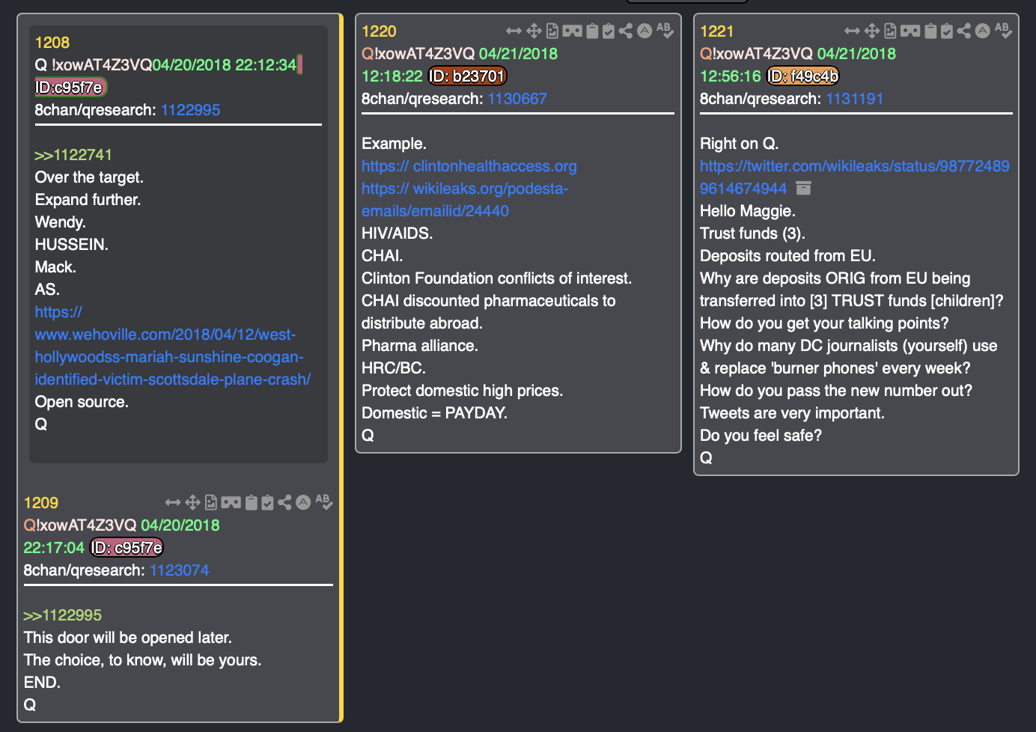Click the AB spellcheck icon on post 1220

click(665, 31)
